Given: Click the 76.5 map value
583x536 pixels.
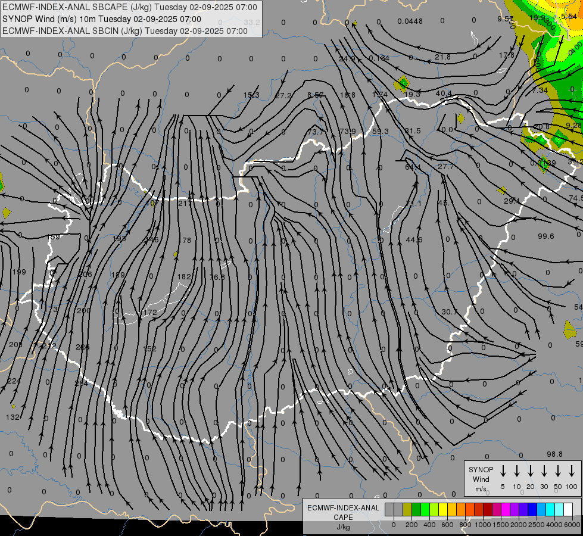Looking at the screenshot, I should (x=217, y=277).
